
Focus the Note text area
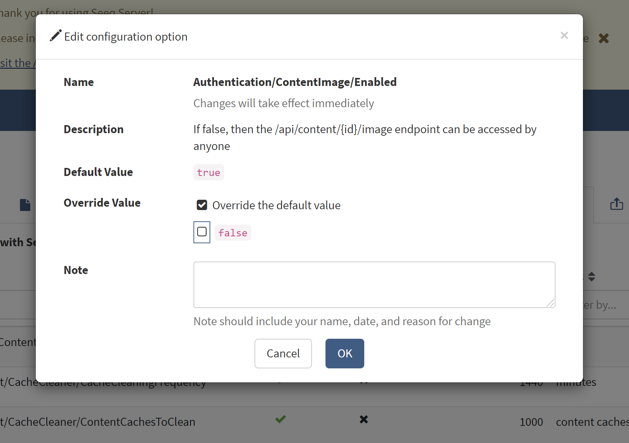(x=374, y=285)
